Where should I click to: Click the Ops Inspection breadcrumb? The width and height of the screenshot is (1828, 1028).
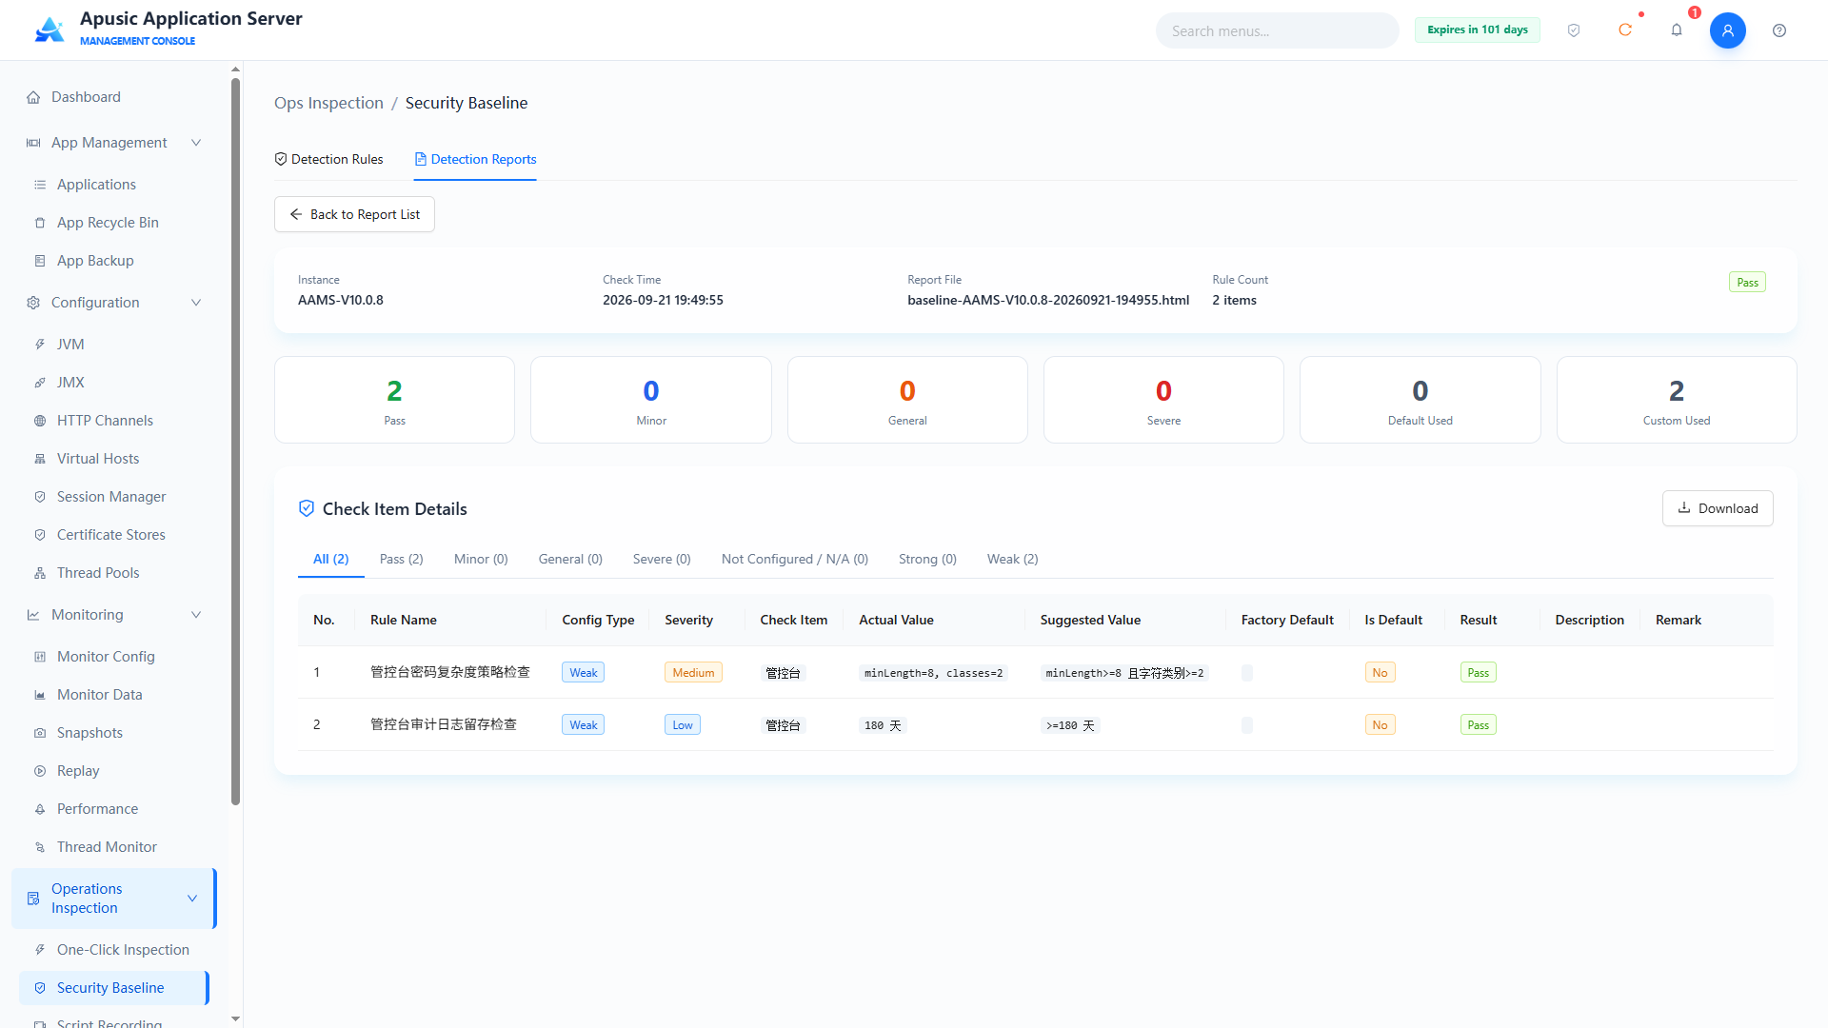(x=328, y=103)
